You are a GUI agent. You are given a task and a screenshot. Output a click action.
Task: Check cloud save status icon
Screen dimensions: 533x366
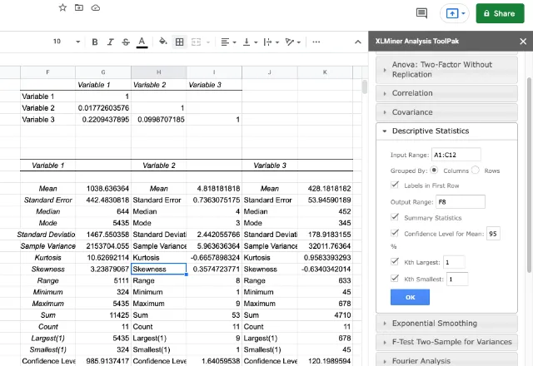96,7
